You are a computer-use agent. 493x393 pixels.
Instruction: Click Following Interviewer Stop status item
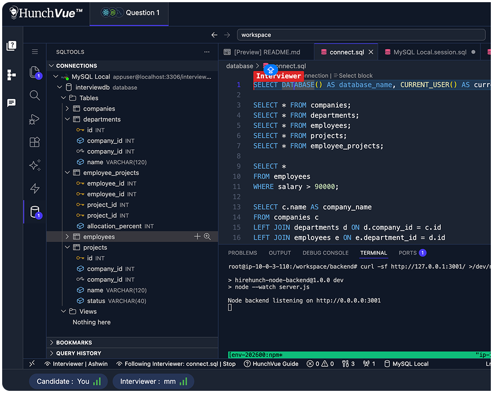coord(176,364)
